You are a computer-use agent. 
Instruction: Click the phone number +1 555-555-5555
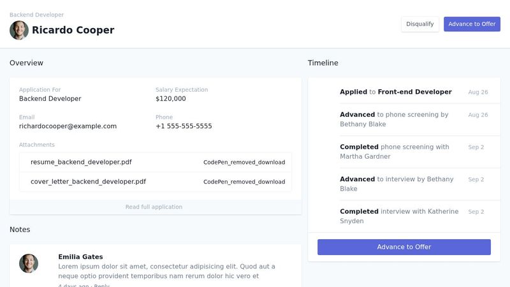point(184,126)
